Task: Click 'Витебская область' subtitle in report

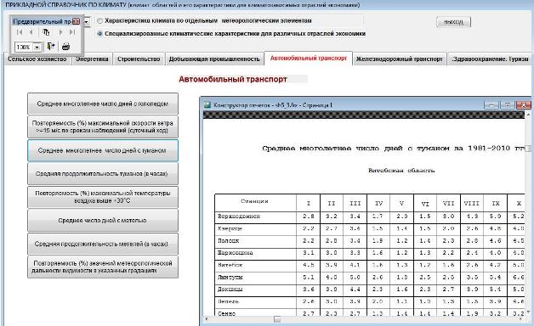Action: 401,170
